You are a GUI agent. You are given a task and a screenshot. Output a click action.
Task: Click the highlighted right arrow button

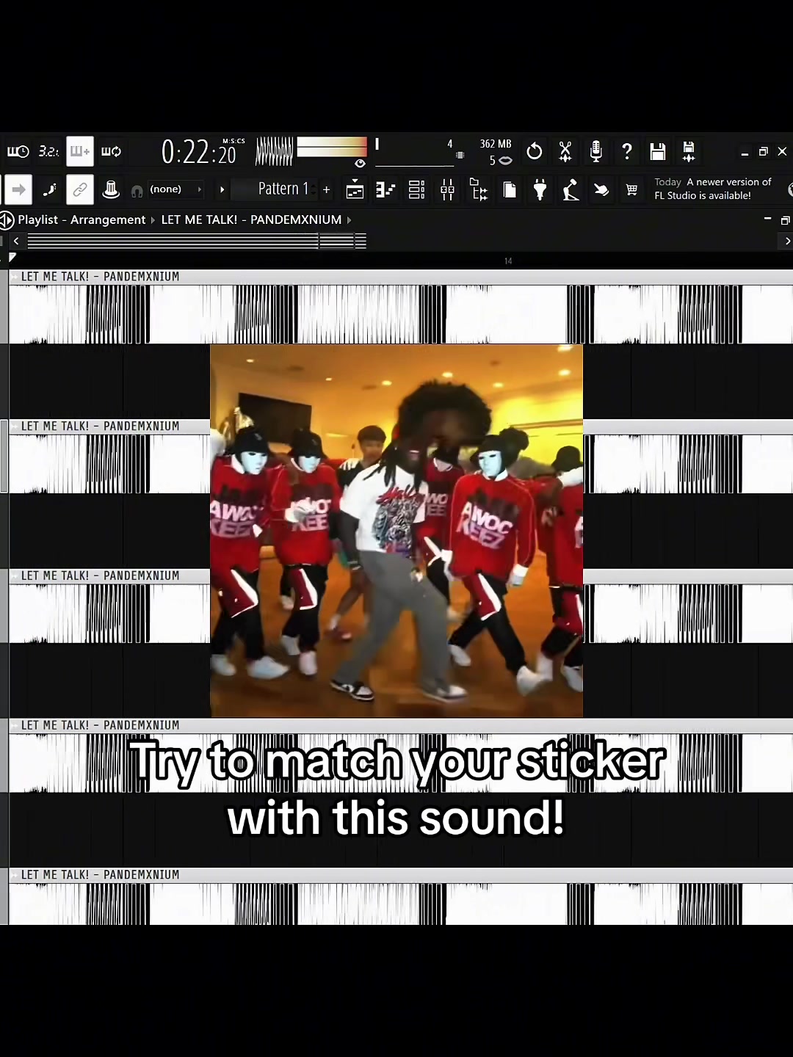click(18, 189)
